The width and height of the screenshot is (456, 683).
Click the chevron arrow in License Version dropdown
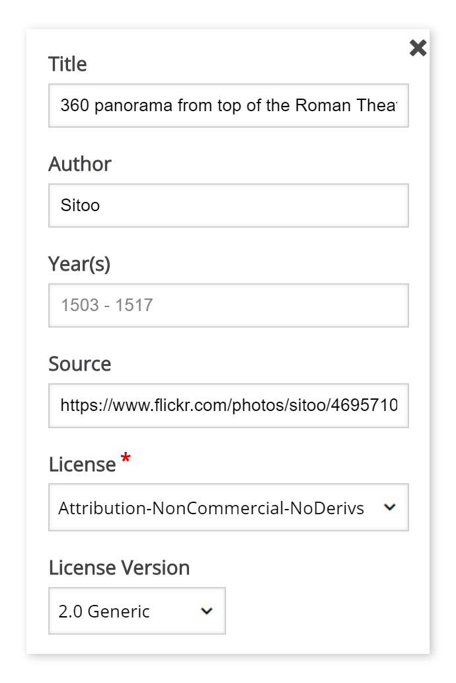[207, 611]
